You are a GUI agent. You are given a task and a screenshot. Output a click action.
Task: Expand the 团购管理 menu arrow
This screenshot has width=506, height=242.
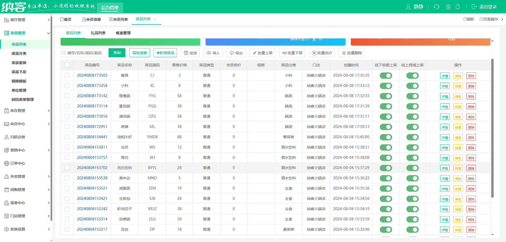point(49,190)
